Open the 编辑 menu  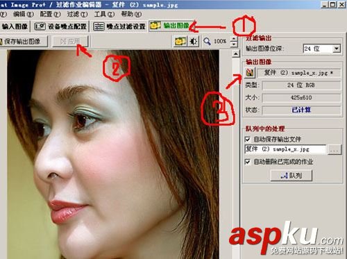(x=24, y=15)
